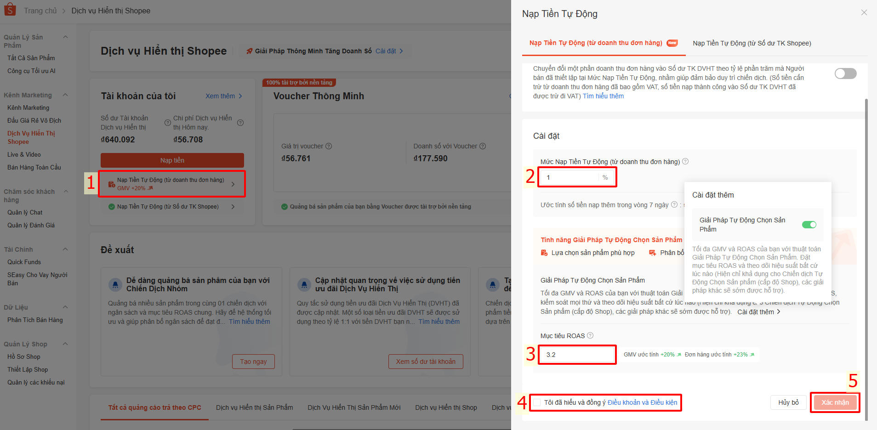Collapse Tài Chính sidebar section
This screenshot has width=877, height=430.
(65, 249)
